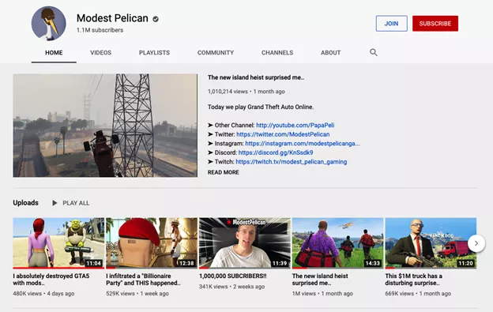Click the Modest Pelican channel avatar

click(49, 23)
